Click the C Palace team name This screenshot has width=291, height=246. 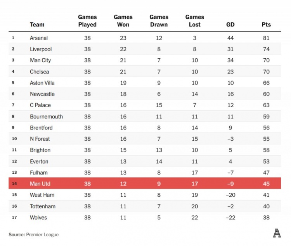coord(40,105)
